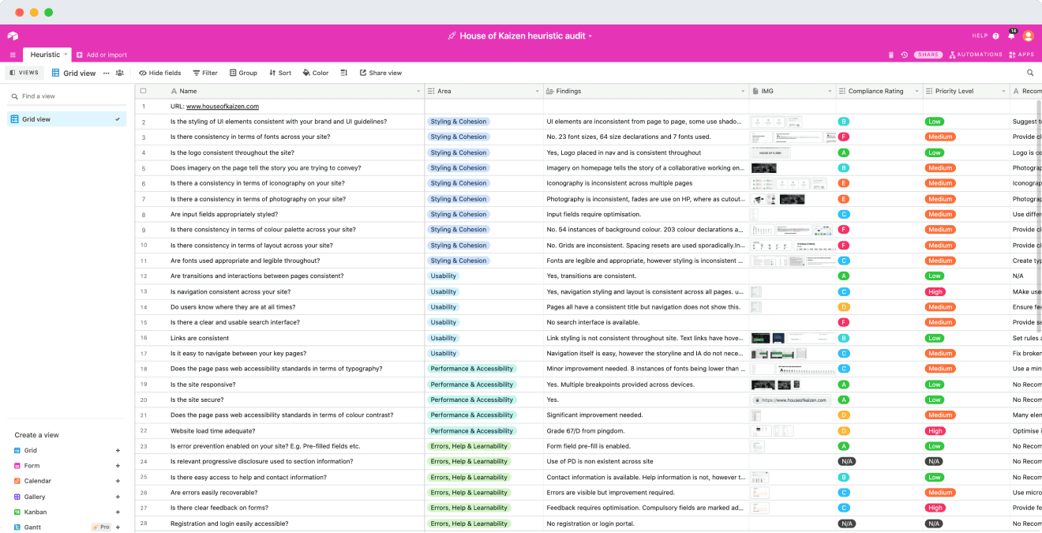Screen dimensions: 1042x533
Task: Click the HELP text link
Action: point(980,36)
